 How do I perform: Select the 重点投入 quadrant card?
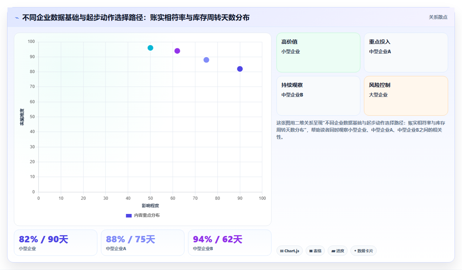[406, 53]
